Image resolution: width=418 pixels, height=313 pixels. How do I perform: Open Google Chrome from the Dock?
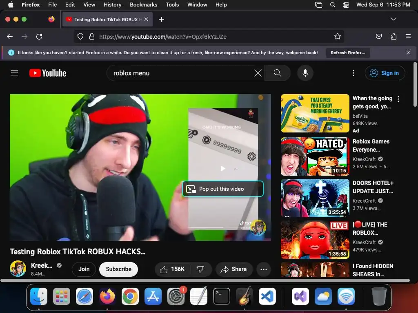[130, 296]
